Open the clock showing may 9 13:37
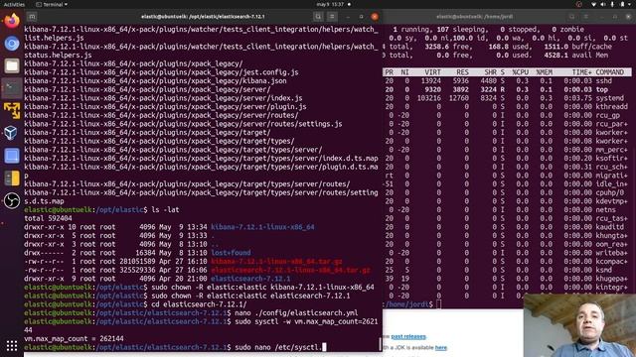 (x=330, y=4)
